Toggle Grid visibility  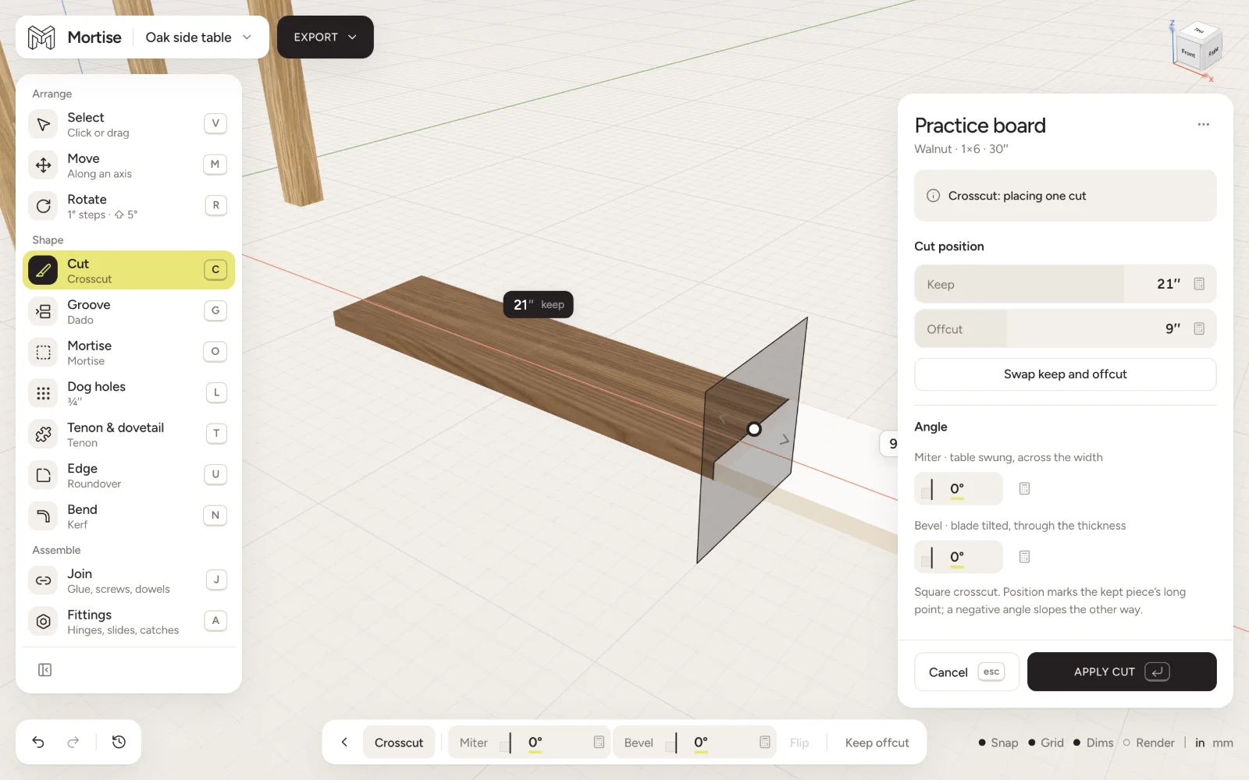click(x=1046, y=743)
